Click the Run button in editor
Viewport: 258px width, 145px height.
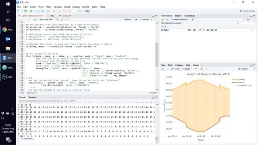coord(127,19)
